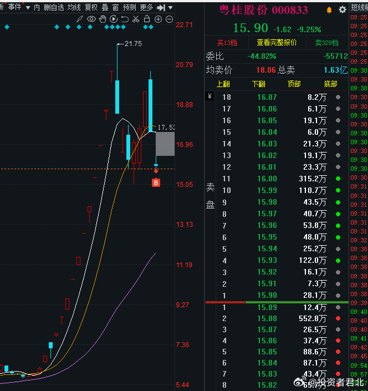Screen dimensions: 368x391
Task: Click the red dot in 15.88 row
Action: click(338, 318)
